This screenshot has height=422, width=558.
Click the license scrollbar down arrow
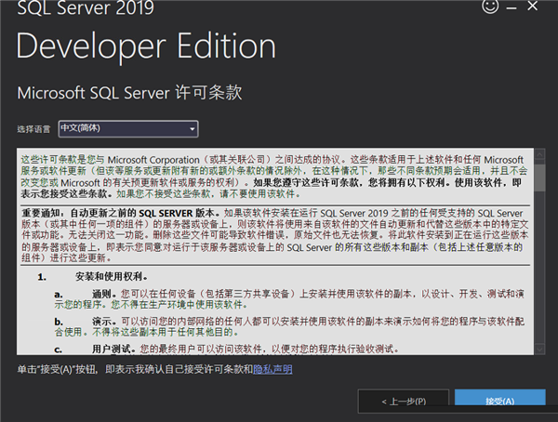point(539,348)
